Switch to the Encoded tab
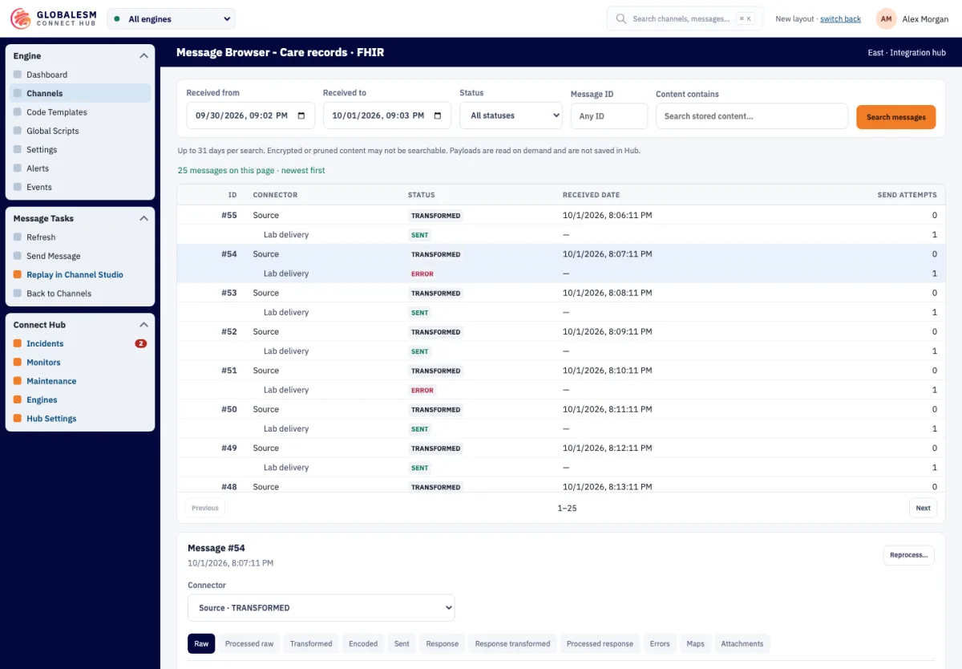 point(363,643)
